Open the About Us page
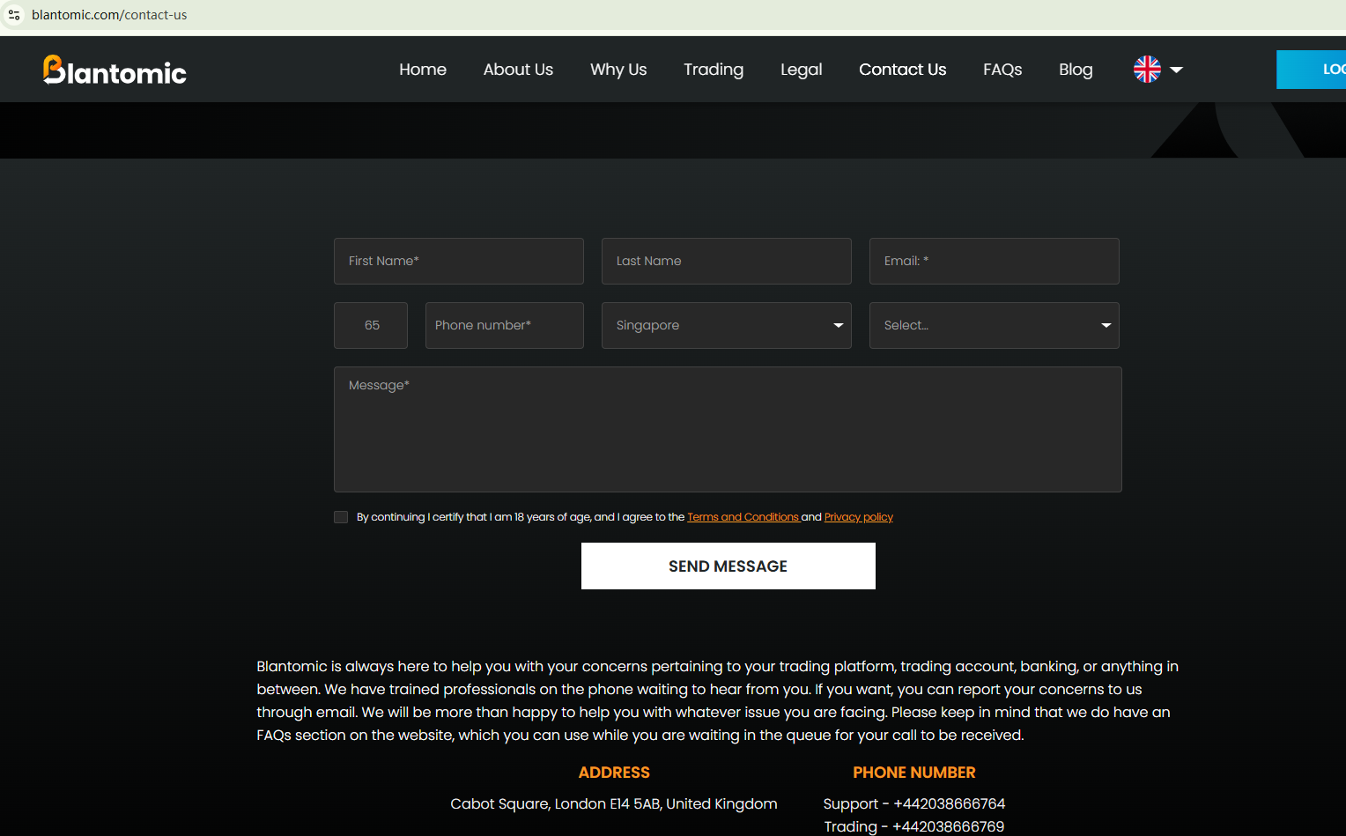 [518, 70]
